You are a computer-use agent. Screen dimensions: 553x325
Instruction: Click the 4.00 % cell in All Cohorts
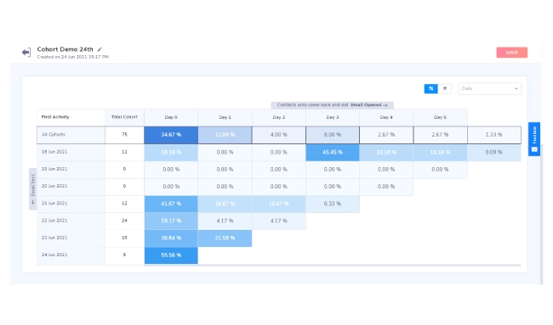pos(278,135)
